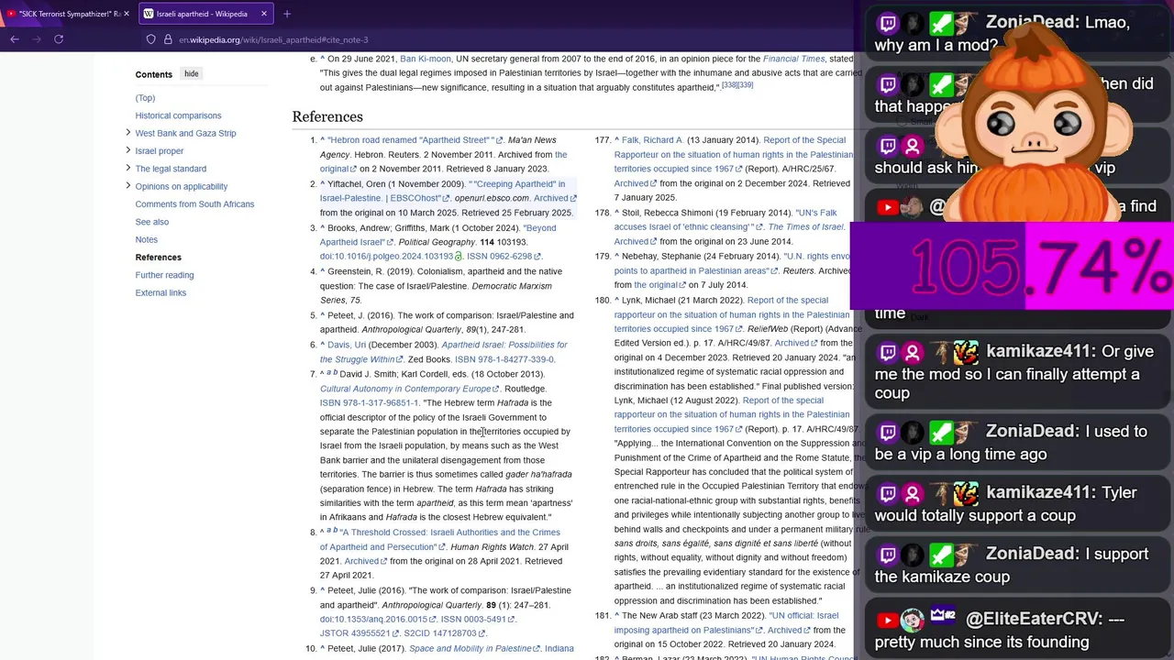Click the 105.74% purple progress bar
Screen dimensions: 1174x660
tap(1012, 267)
